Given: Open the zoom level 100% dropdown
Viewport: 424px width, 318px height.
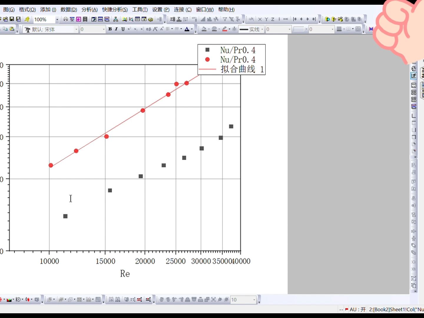Looking at the screenshot, I should [x=57, y=19].
